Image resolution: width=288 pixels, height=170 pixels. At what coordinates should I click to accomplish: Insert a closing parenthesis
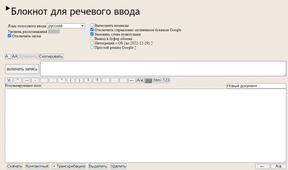[79, 80]
